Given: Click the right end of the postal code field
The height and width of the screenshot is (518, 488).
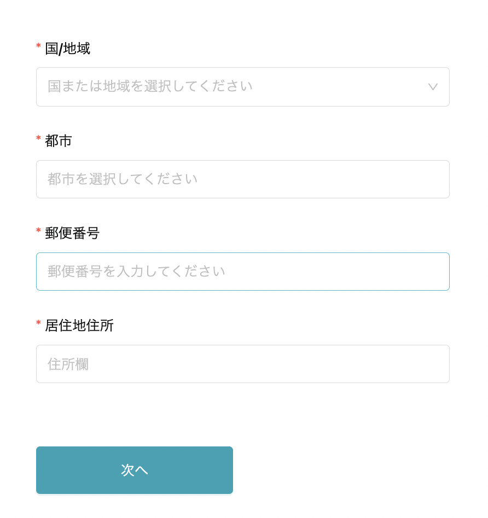Looking at the screenshot, I should (432, 272).
